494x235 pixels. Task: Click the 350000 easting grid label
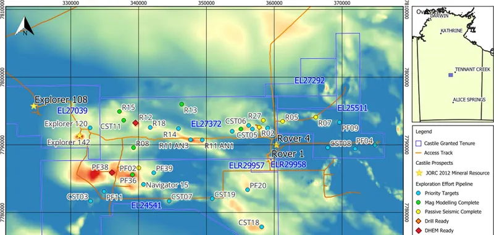[x=206, y=3]
